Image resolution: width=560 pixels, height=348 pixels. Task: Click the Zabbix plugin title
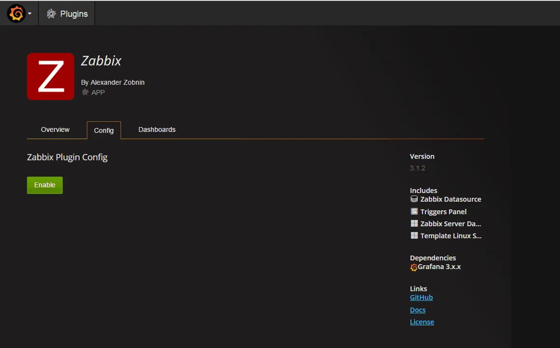pyautogui.click(x=101, y=61)
